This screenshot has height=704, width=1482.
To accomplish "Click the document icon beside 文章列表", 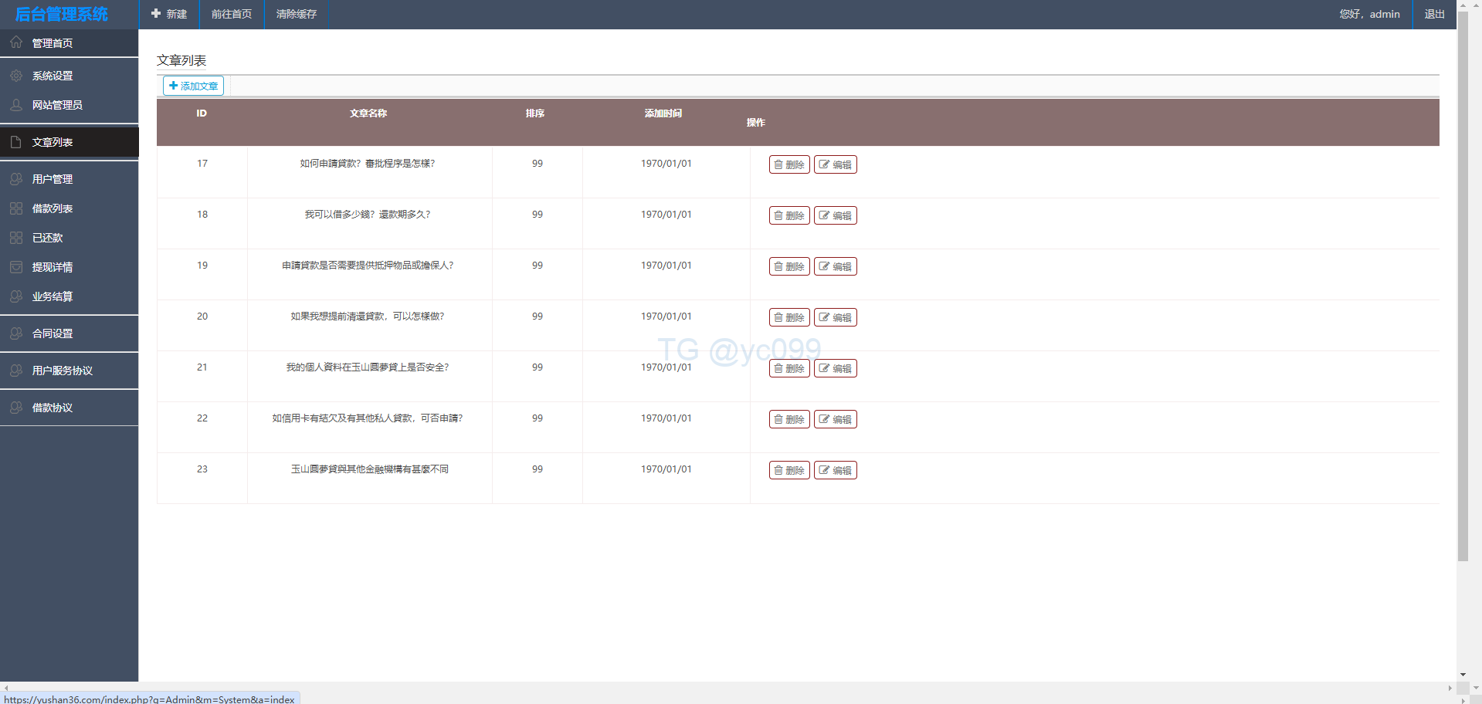I will 16,142.
